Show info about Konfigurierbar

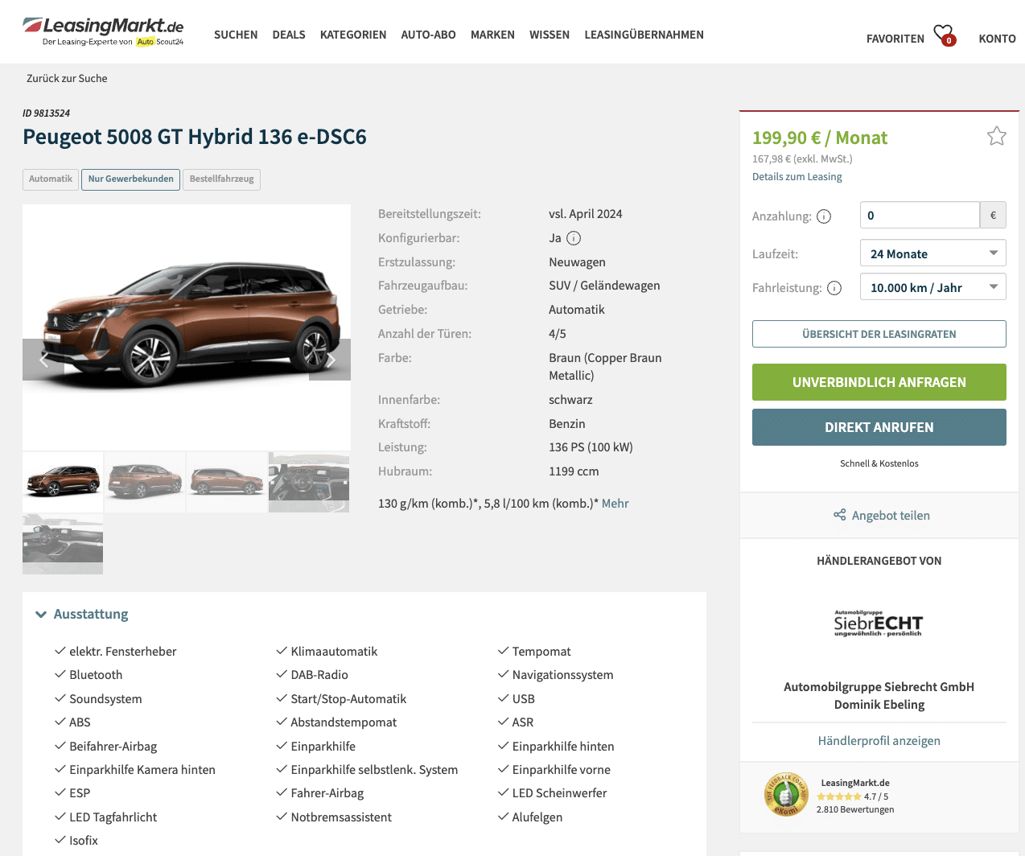[574, 238]
